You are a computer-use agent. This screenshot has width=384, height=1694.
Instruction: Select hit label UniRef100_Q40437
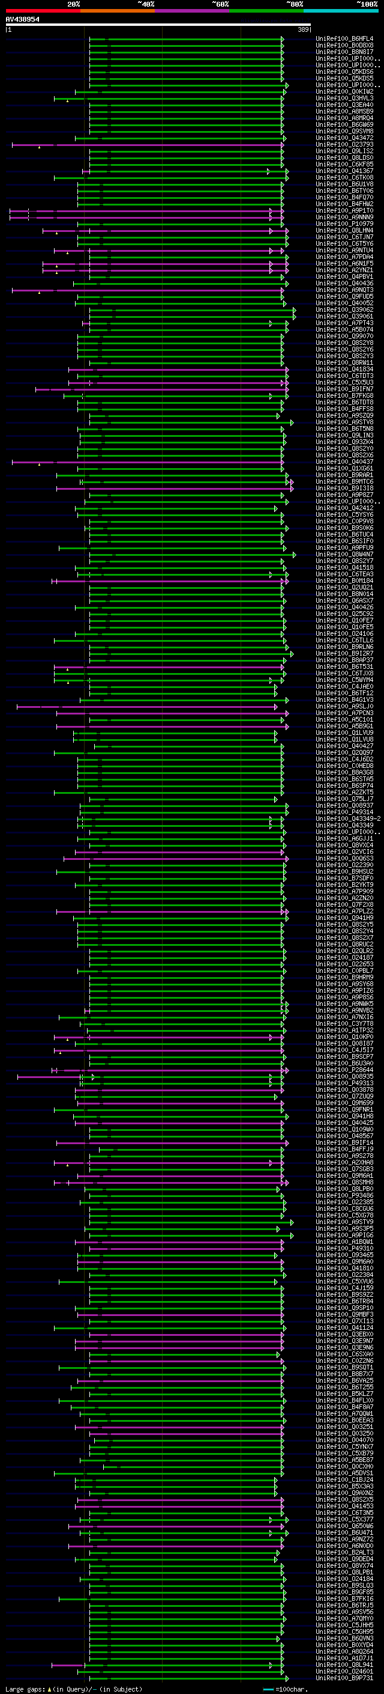pyautogui.click(x=344, y=462)
